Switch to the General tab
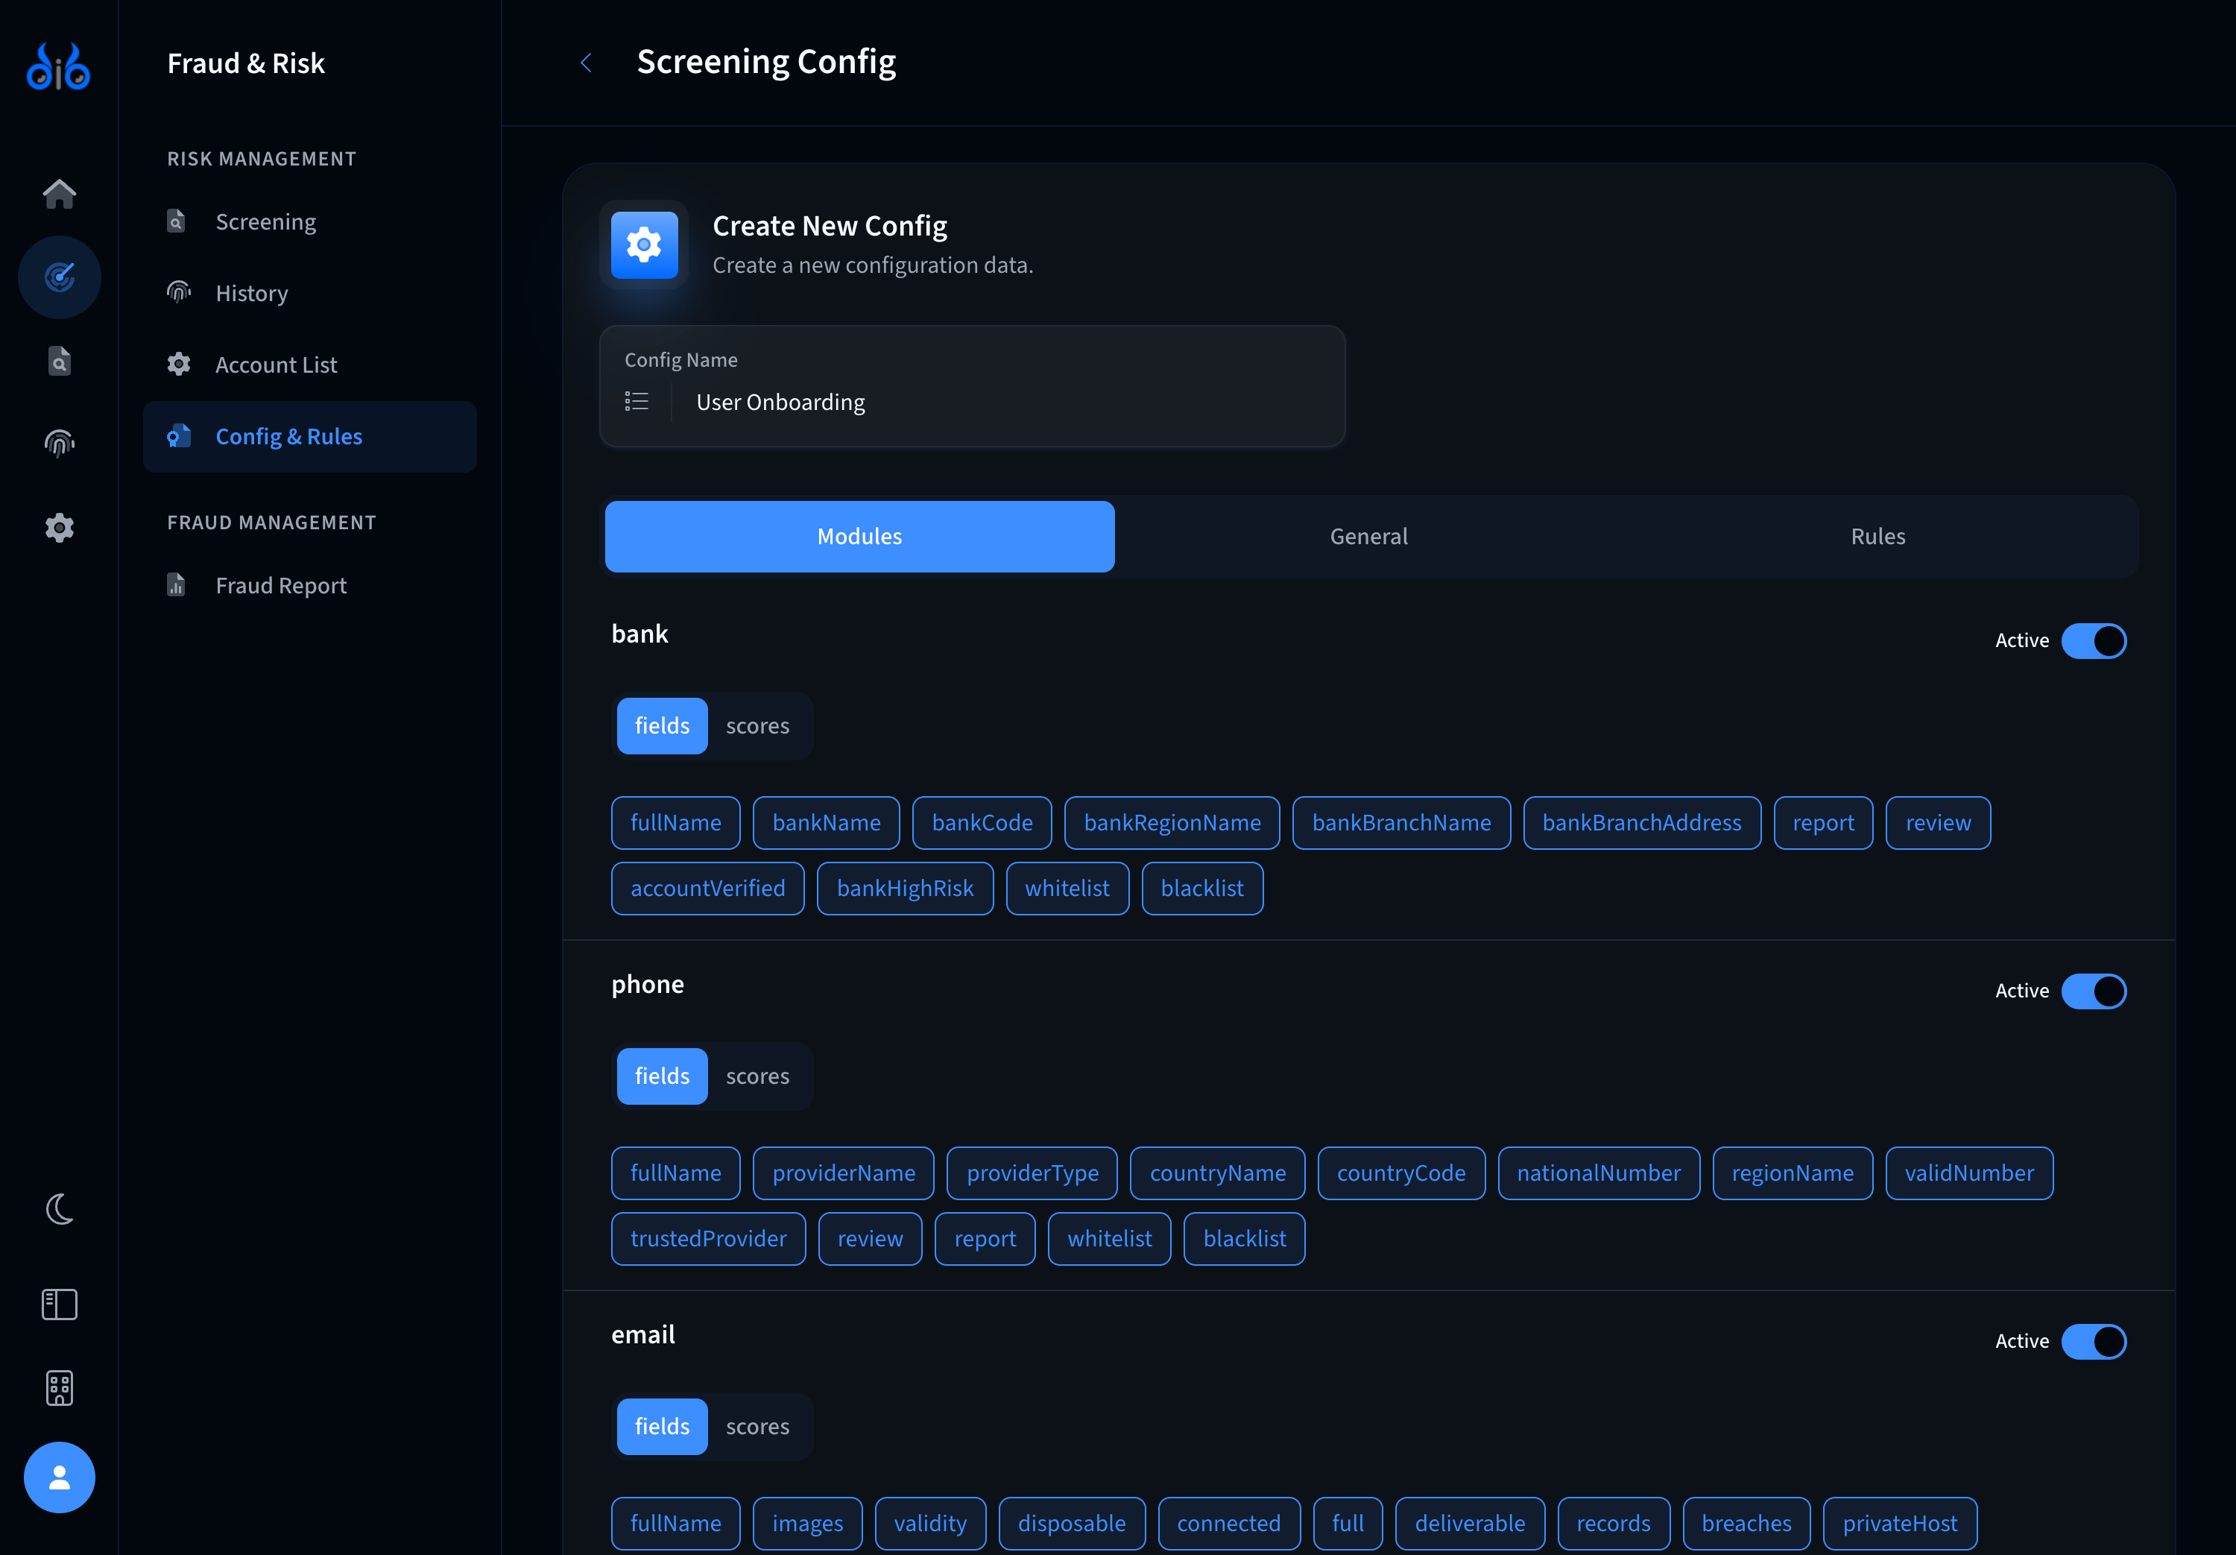This screenshot has width=2236, height=1555. click(x=1368, y=536)
